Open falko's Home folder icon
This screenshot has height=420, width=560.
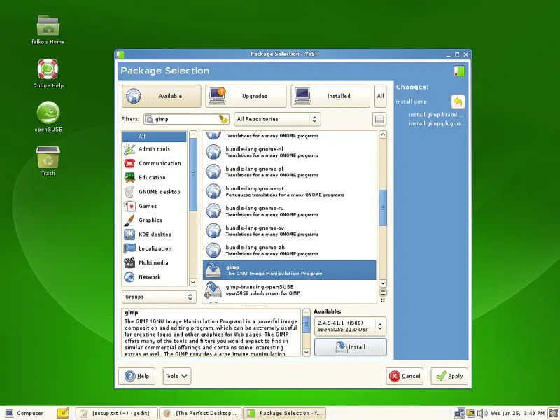tap(48, 27)
